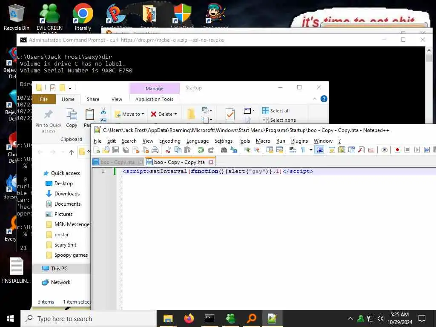
Task: Click the Cut scissors icon in Notepad++ toolbar
Action: click(x=168, y=150)
